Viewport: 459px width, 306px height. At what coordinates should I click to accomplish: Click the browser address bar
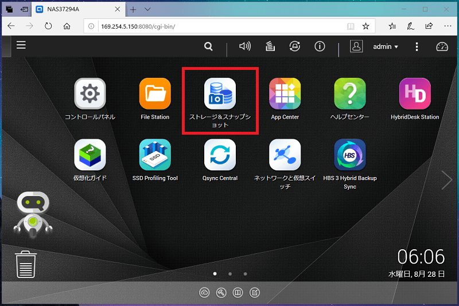click(x=217, y=26)
